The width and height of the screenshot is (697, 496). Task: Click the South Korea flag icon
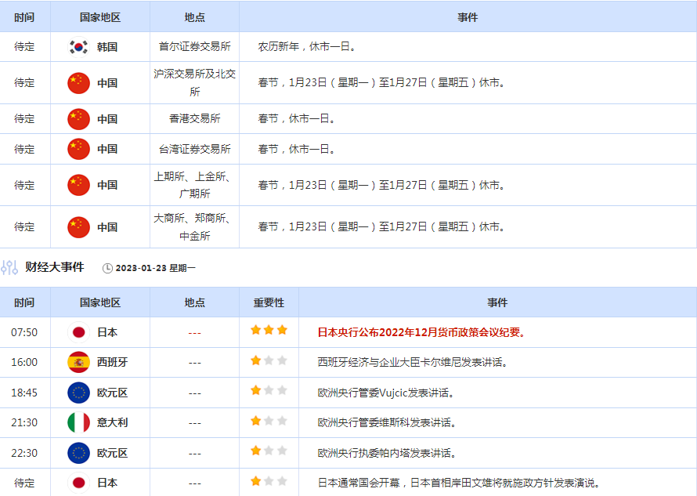pos(78,47)
